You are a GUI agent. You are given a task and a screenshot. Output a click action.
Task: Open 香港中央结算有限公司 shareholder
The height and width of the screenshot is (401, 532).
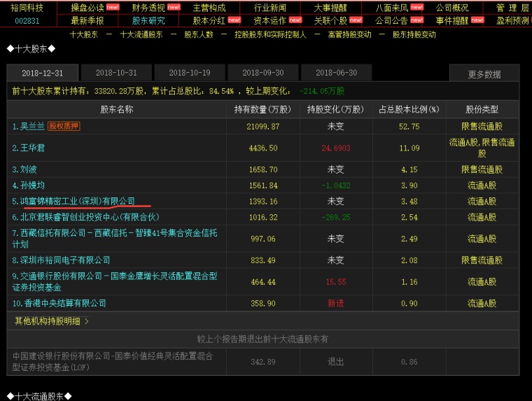pos(64,303)
